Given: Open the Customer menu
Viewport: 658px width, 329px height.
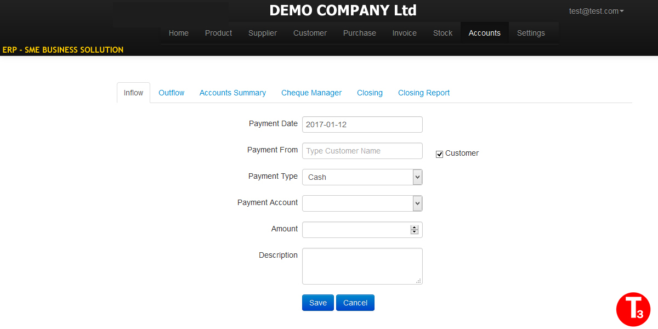Looking at the screenshot, I should (x=310, y=33).
